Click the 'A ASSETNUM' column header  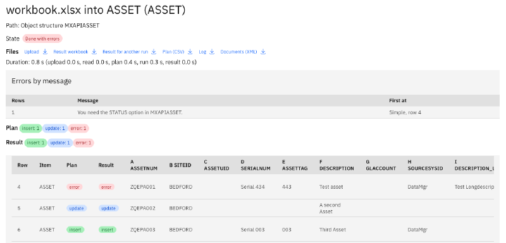click(x=144, y=165)
